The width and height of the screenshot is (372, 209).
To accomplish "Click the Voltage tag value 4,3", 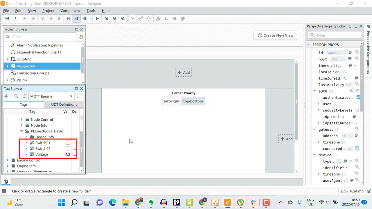I will (x=68, y=154).
